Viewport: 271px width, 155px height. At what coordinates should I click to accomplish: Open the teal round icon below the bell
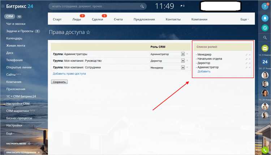click(265, 28)
